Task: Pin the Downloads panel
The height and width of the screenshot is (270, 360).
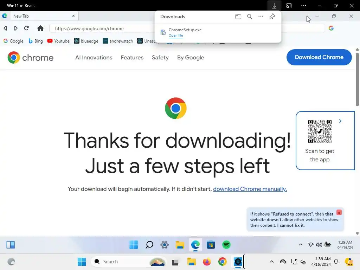Action: click(272, 17)
